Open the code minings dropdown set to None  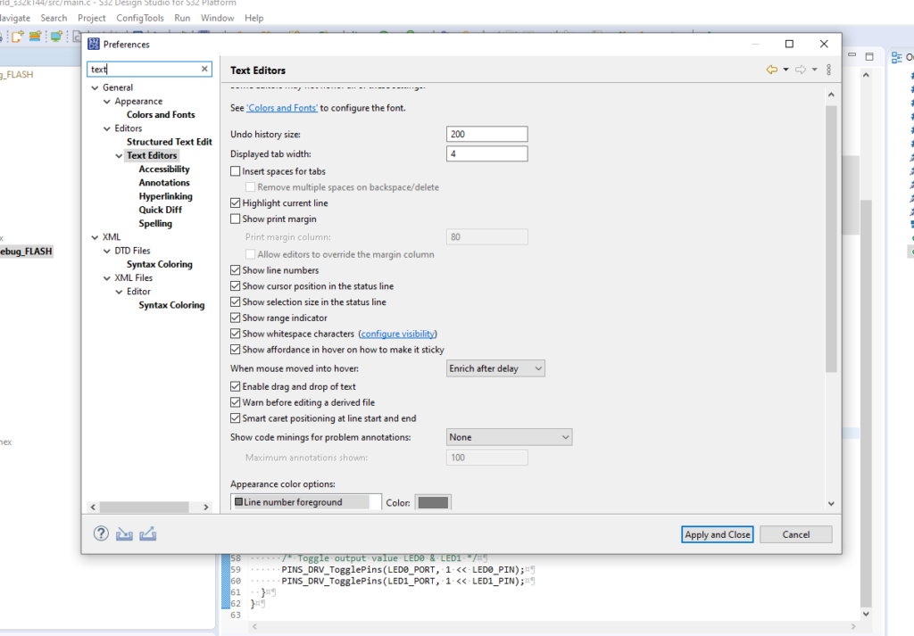(x=509, y=437)
